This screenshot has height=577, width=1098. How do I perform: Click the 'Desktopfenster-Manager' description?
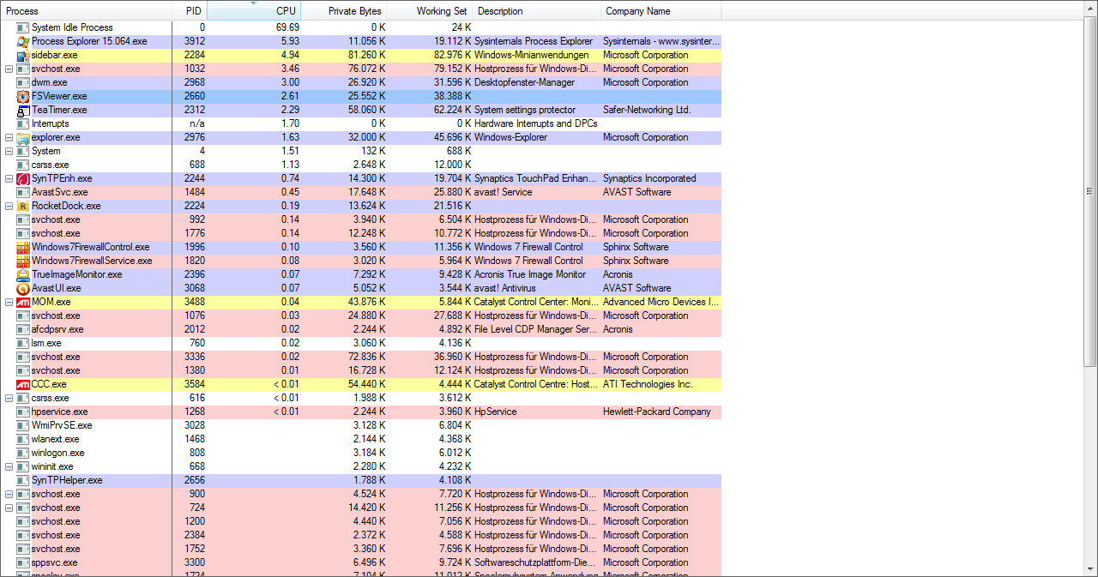[x=524, y=82]
